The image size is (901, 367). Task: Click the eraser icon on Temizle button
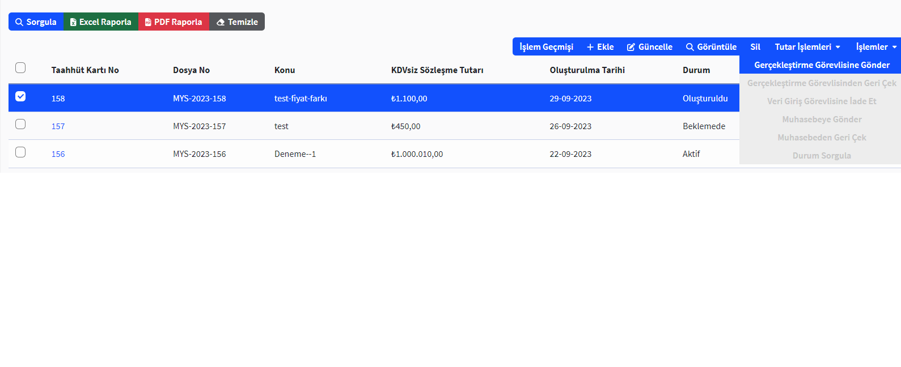pos(221,22)
